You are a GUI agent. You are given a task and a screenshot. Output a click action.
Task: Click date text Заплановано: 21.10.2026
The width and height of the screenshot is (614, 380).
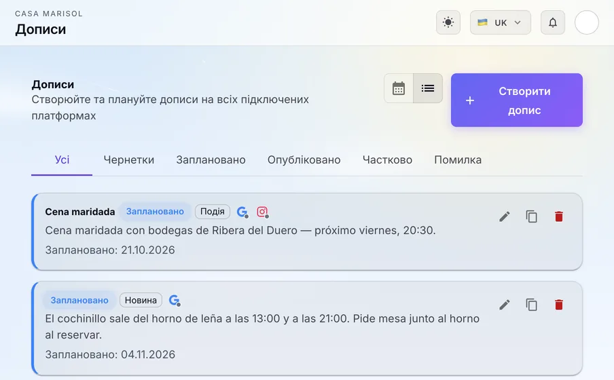[x=110, y=250]
